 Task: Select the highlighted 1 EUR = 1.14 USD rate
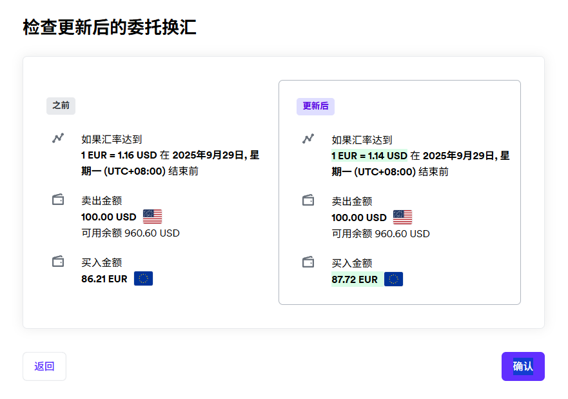tap(369, 156)
